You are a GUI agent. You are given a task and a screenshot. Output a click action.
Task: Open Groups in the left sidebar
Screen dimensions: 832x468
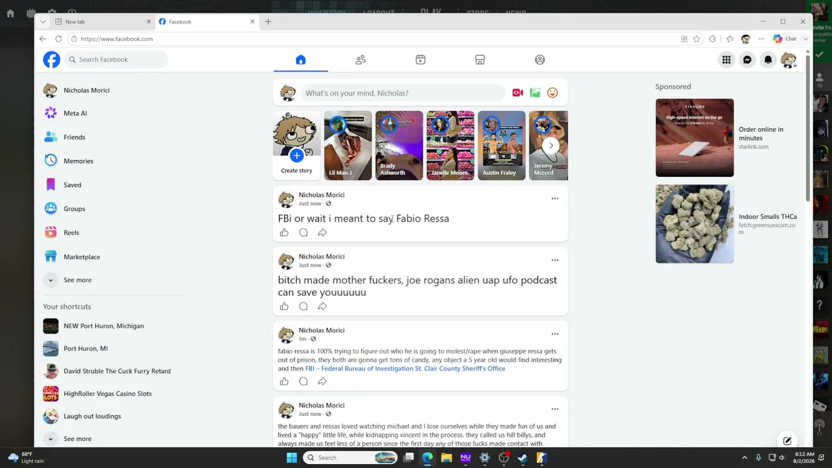coord(74,209)
